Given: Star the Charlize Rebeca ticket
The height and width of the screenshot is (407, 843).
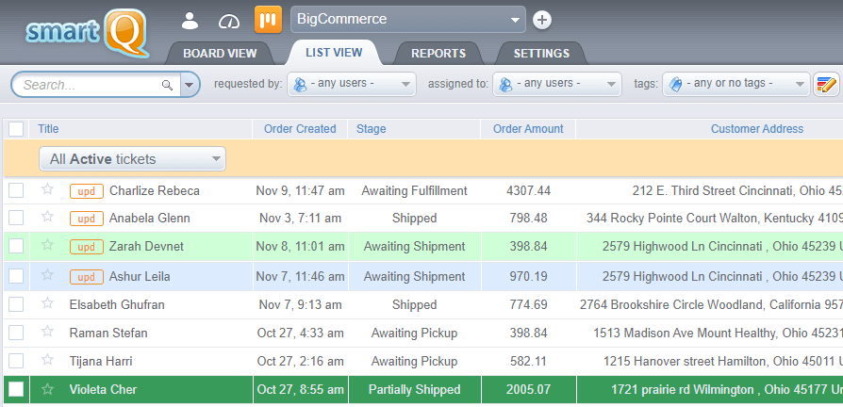Looking at the screenshot, I should tap(48, 189).
